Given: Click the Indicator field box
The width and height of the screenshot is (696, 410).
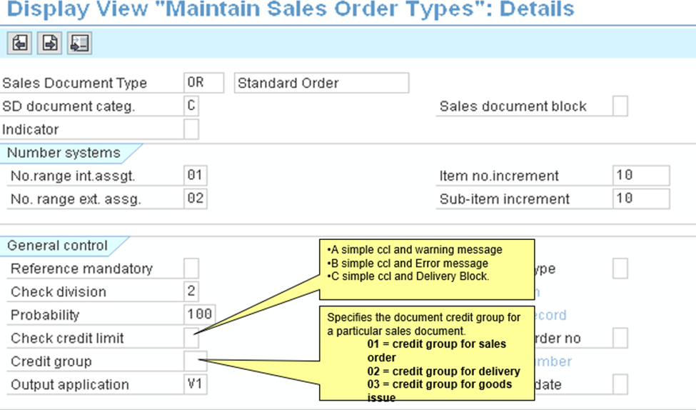Looking at the screenshot, I should point(191,129).
